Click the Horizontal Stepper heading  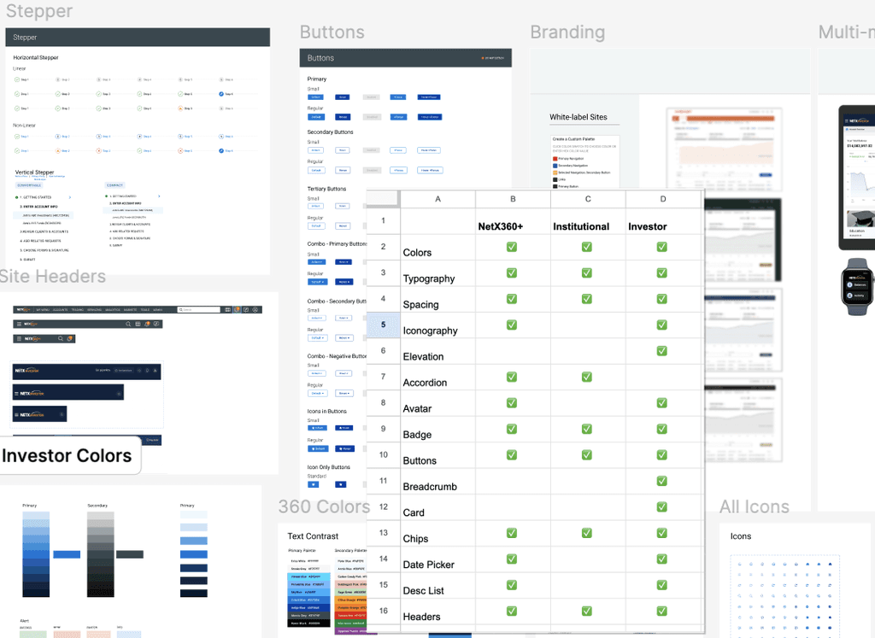pyautogui.click(x=36, y=57)
